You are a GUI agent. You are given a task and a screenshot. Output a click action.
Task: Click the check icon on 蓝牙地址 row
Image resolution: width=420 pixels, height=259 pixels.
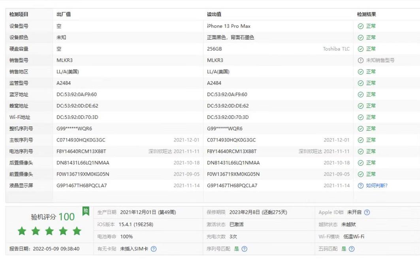click(x=360, y=94)
